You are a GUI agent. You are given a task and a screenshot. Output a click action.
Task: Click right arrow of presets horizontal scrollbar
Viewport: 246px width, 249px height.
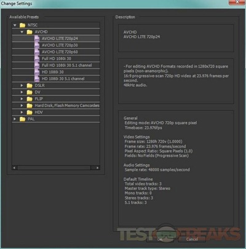97,168
